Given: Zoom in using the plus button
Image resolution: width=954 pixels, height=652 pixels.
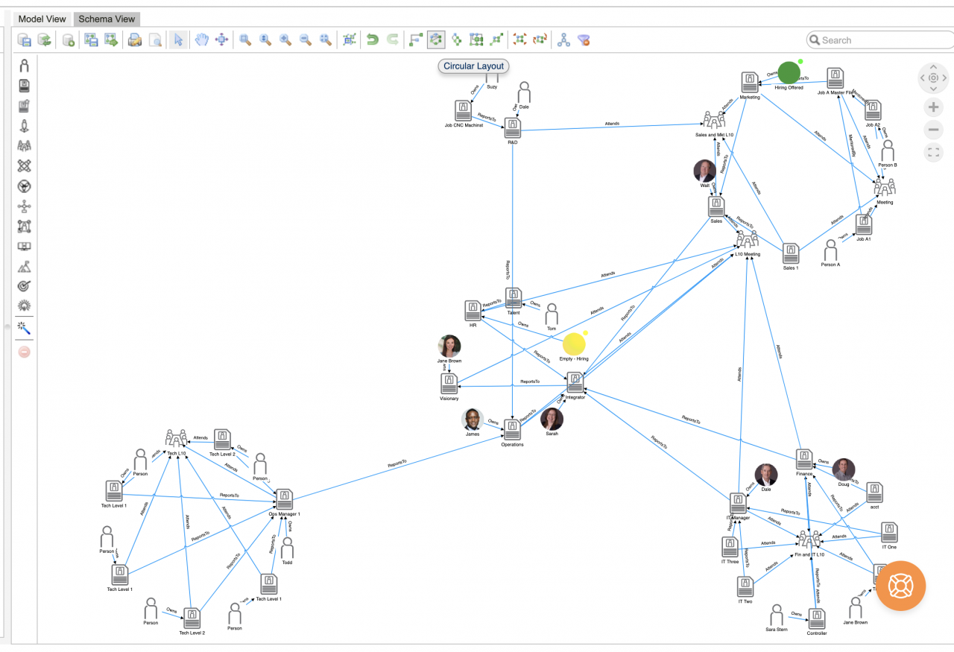Looking at the screenshot, I should (933, 107).
